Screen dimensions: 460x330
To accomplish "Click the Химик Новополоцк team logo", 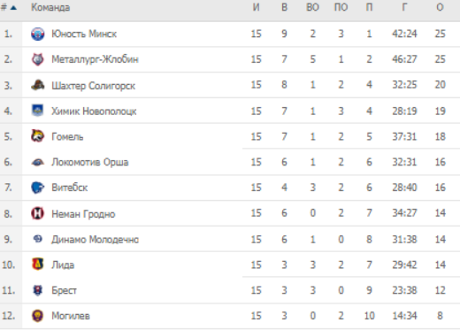I will (x=38, y=111).
